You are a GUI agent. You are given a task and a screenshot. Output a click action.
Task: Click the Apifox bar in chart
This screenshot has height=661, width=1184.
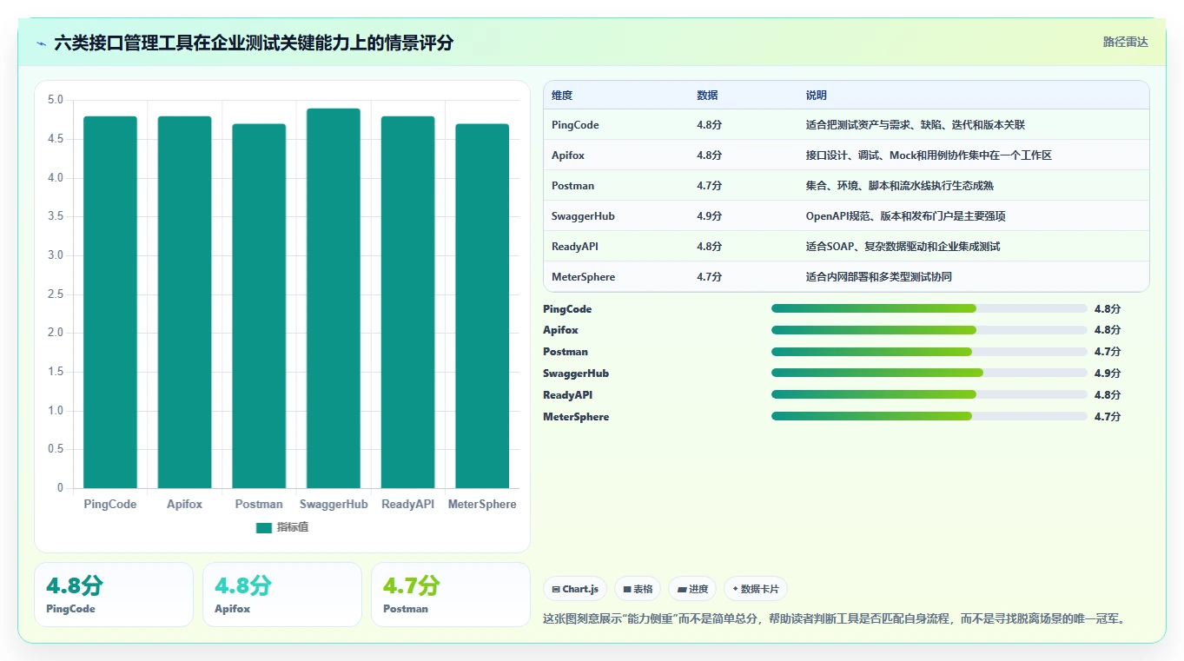[184, 302]
